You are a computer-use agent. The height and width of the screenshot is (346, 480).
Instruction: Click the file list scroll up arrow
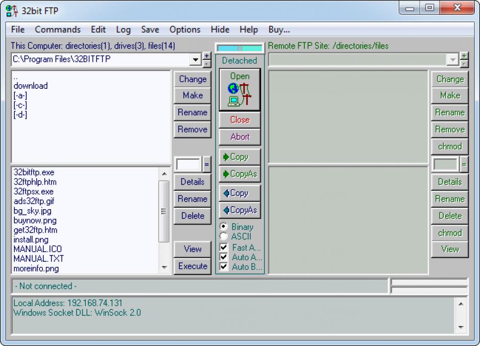coord(164,174)
